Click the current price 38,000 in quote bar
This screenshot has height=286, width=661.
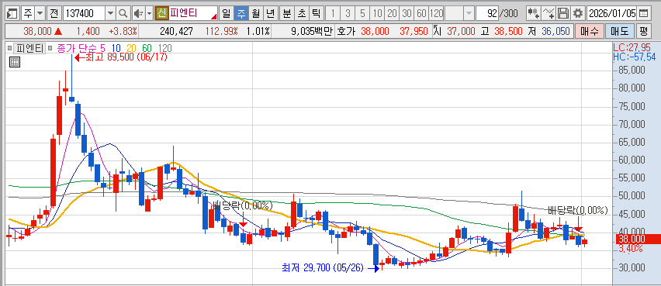click(38, 32)
